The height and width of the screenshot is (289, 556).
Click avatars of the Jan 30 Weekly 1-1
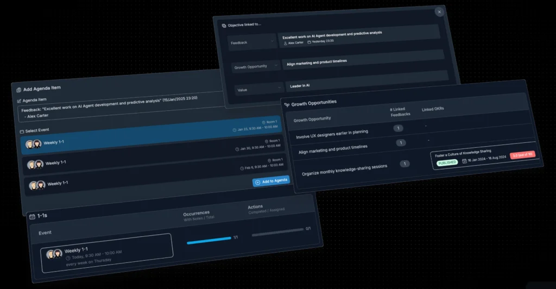click(35, 164)
